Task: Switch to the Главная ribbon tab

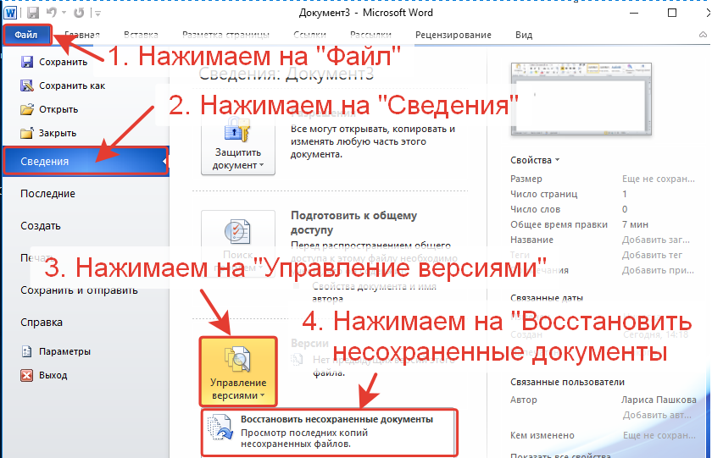Action: [x=82, y=35]
